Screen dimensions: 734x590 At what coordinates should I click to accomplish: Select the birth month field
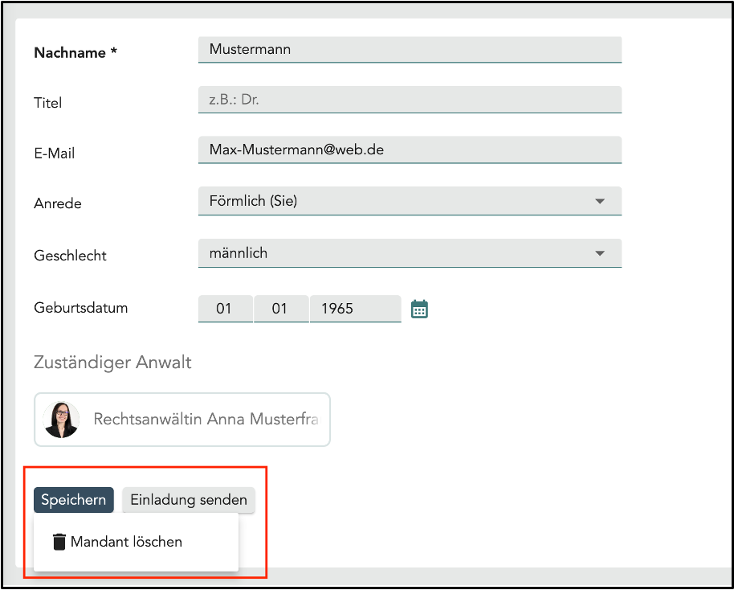coord(279,309)
